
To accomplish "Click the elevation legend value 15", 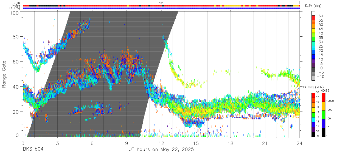I will (321, 55).
